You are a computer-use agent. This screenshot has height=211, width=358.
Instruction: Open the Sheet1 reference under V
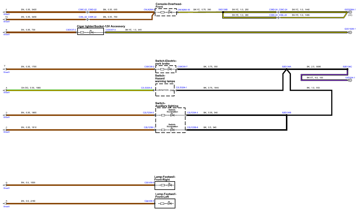pos(6,72)
